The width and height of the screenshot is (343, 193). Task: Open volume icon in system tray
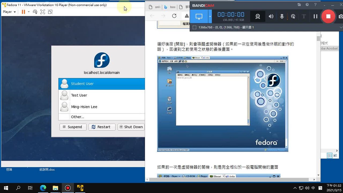307,188
